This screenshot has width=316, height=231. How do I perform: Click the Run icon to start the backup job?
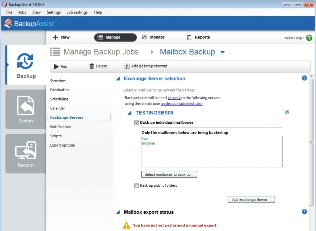pyautogui.click(x=56, y=66)
